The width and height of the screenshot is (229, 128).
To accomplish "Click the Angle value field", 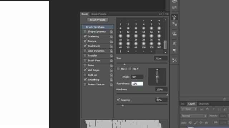I will coord(137,77).
